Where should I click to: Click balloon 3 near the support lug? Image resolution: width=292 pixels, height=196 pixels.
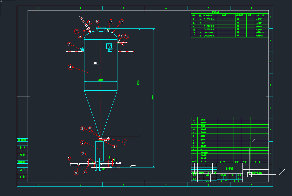(70, 44)
